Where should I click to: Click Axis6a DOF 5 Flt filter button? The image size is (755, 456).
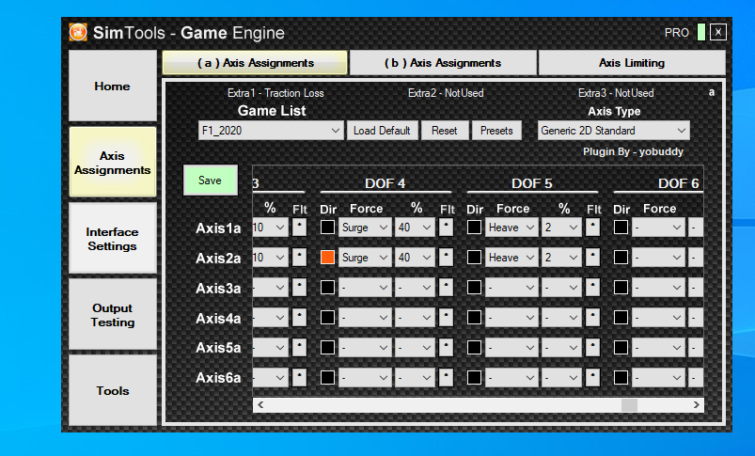point(592,378)
